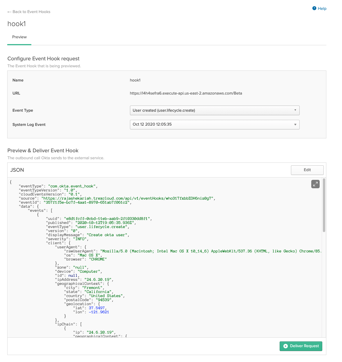Click the amazonaws URL value
Viewport: 342px width, 362px height.
tap(186, 93)
